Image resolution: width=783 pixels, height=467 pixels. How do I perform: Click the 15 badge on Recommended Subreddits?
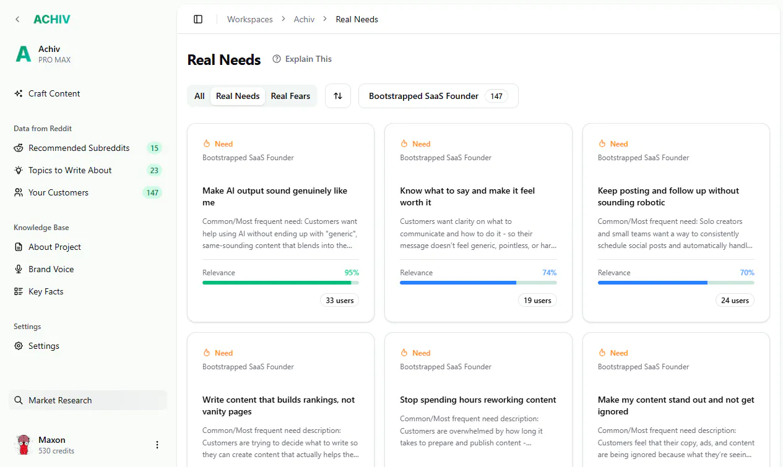tap(154, 148)
